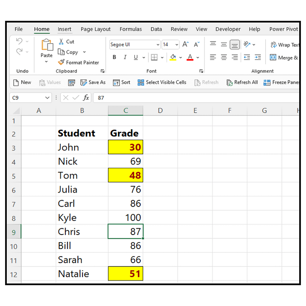Click the Undo arrow icon
Image resolution: width=306 pixels, height=306 pixels.
click(x=19, y=41)
